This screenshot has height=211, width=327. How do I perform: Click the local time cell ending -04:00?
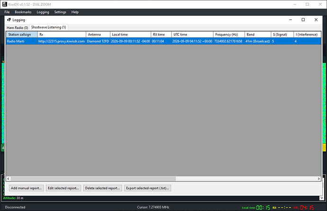(x=130, y=41)
